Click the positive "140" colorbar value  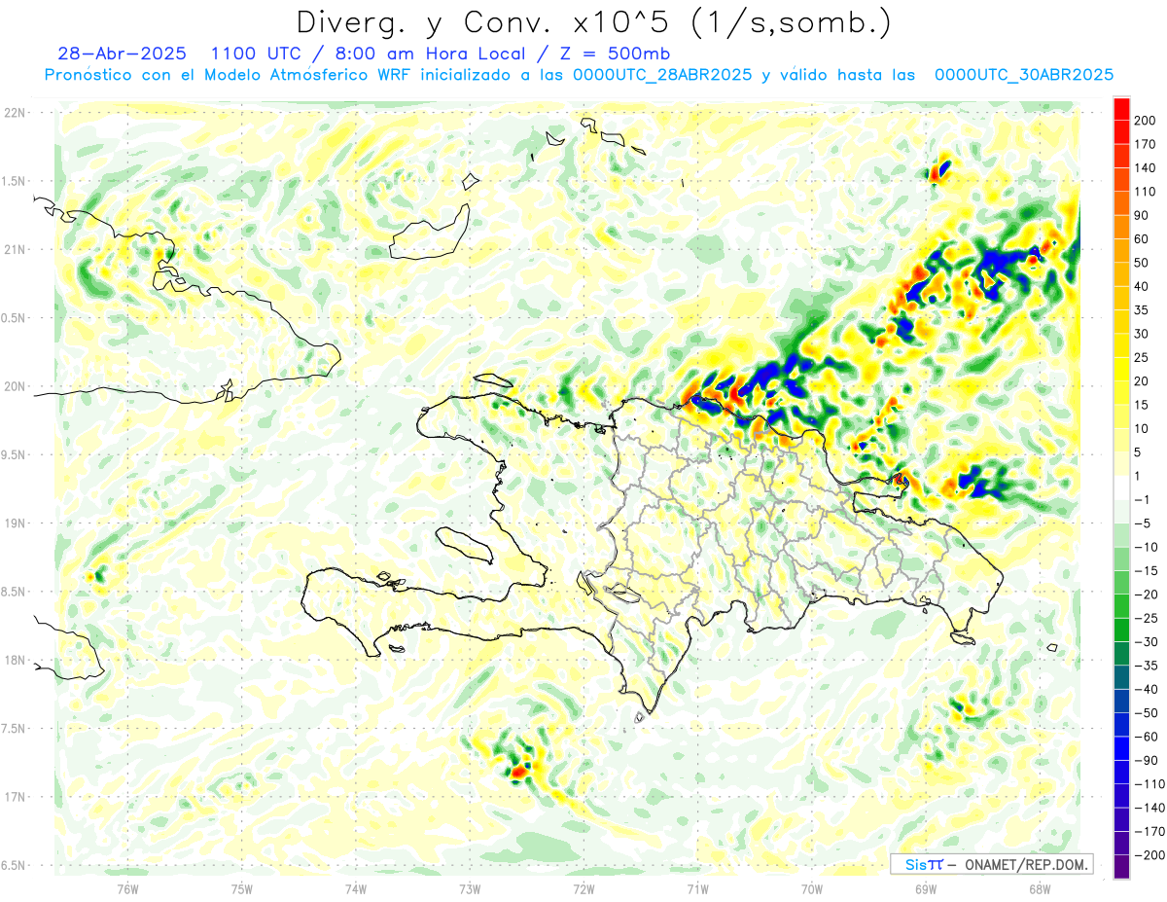point(1145,168)
